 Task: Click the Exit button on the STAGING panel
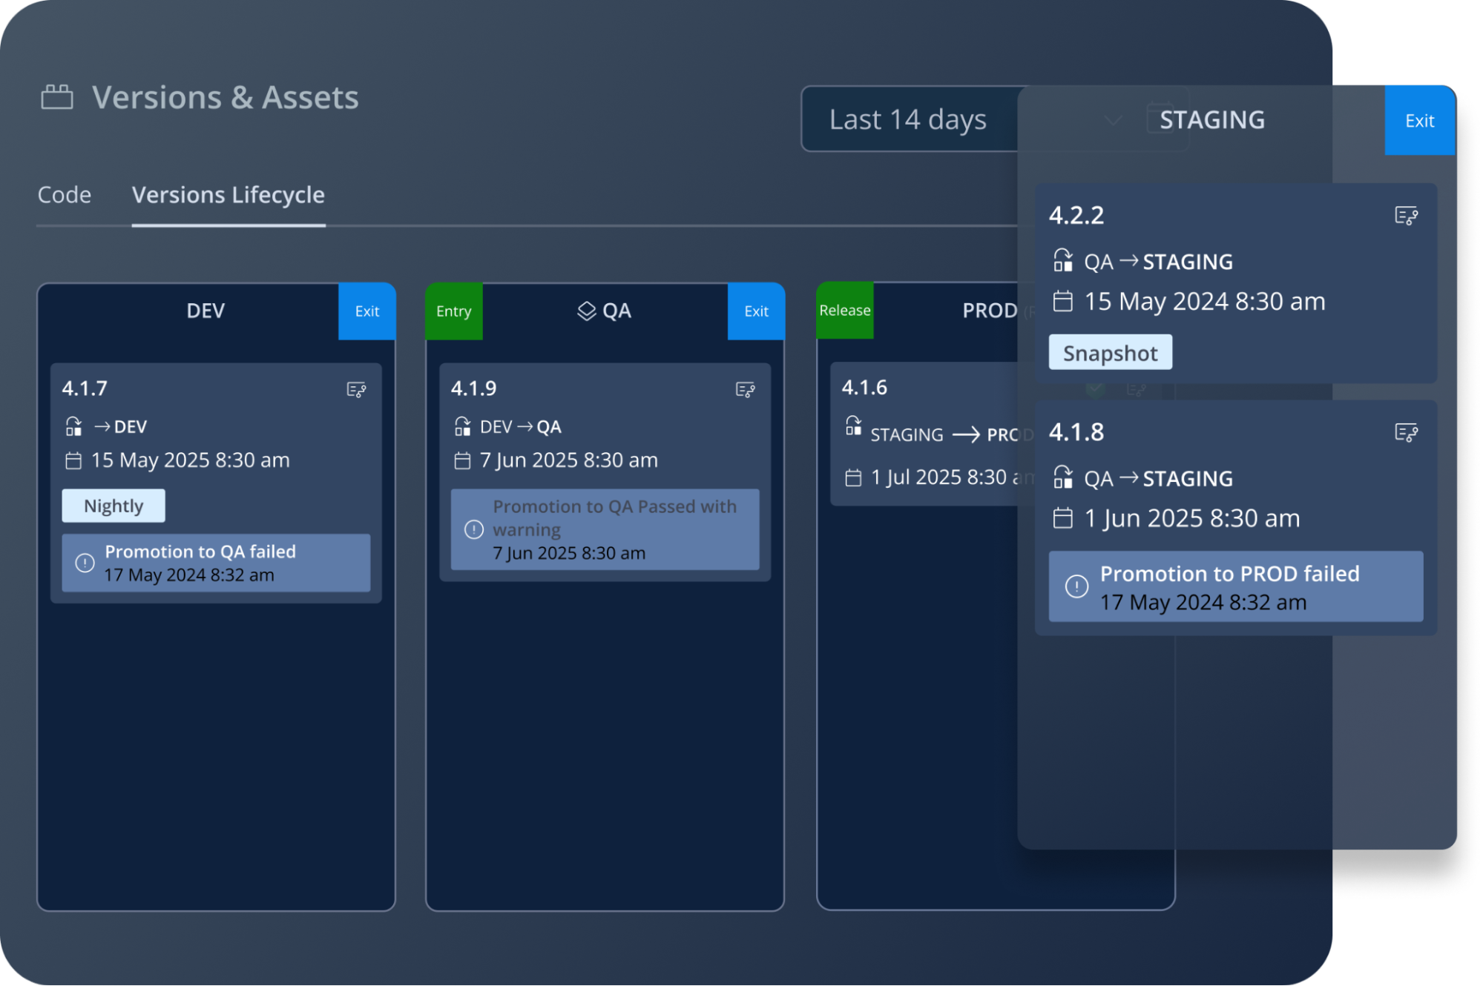coord(1419,120)
